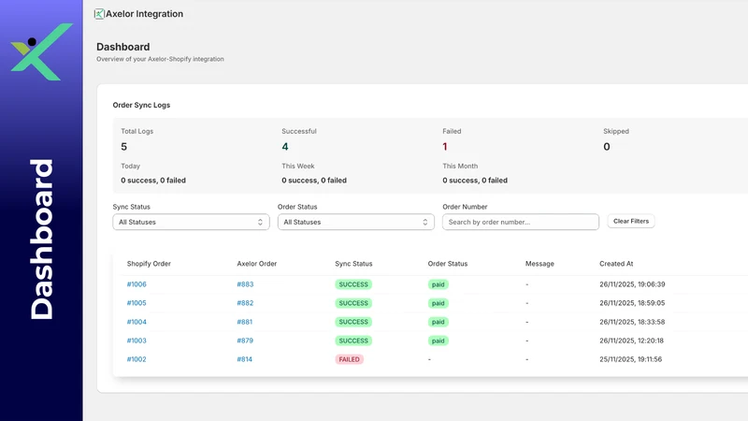Click the Skipped count 0

[606, 147]
